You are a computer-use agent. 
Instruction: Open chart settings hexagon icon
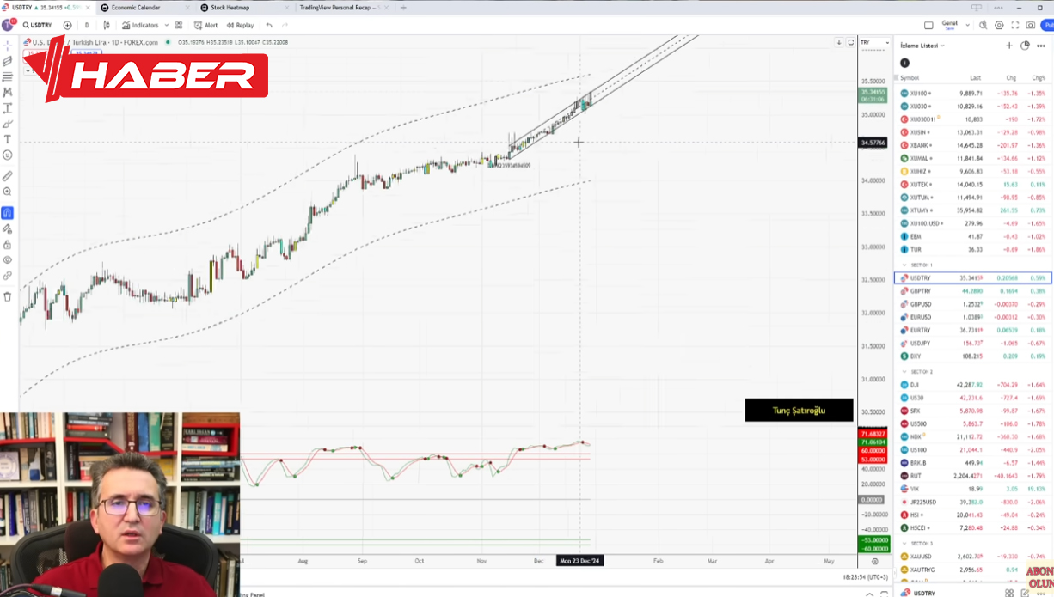point(999,25)
